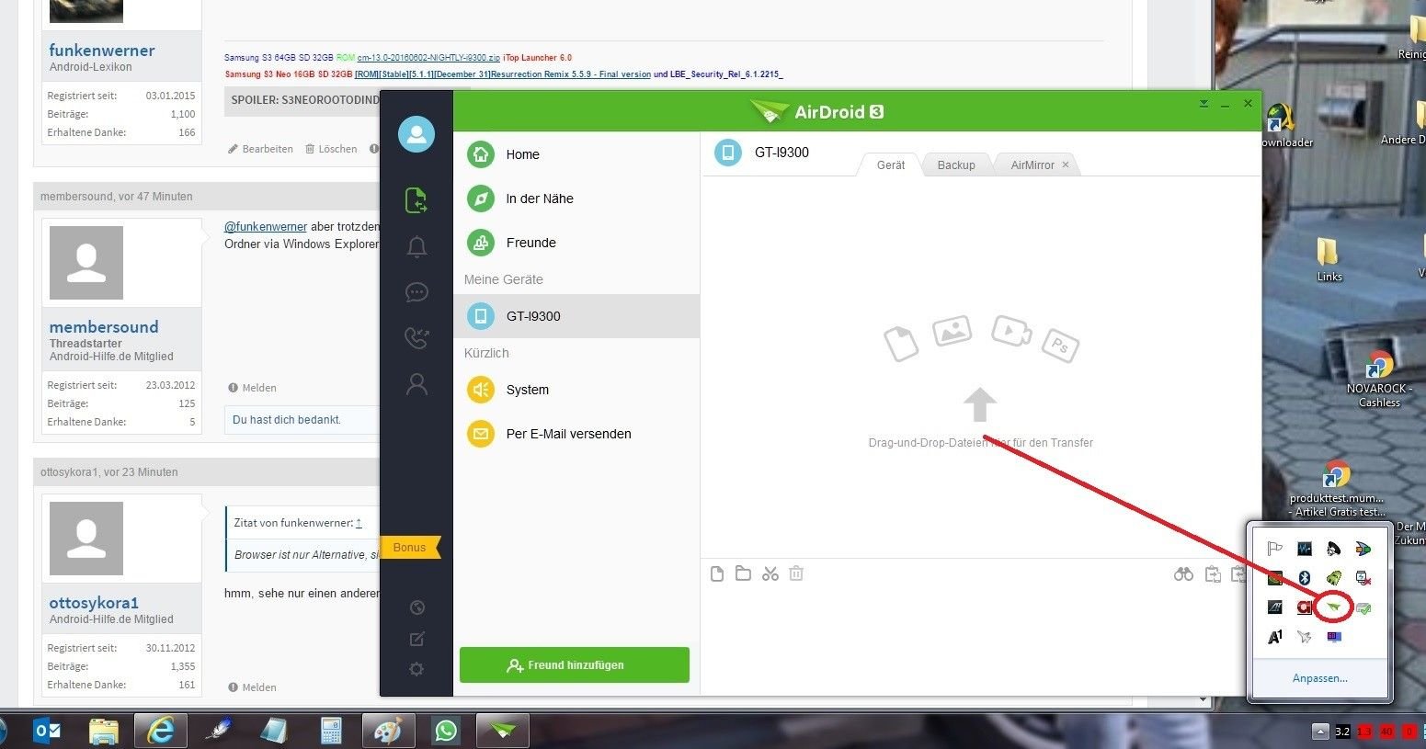Click the Action Center flag tray icon

(1274, 549)
